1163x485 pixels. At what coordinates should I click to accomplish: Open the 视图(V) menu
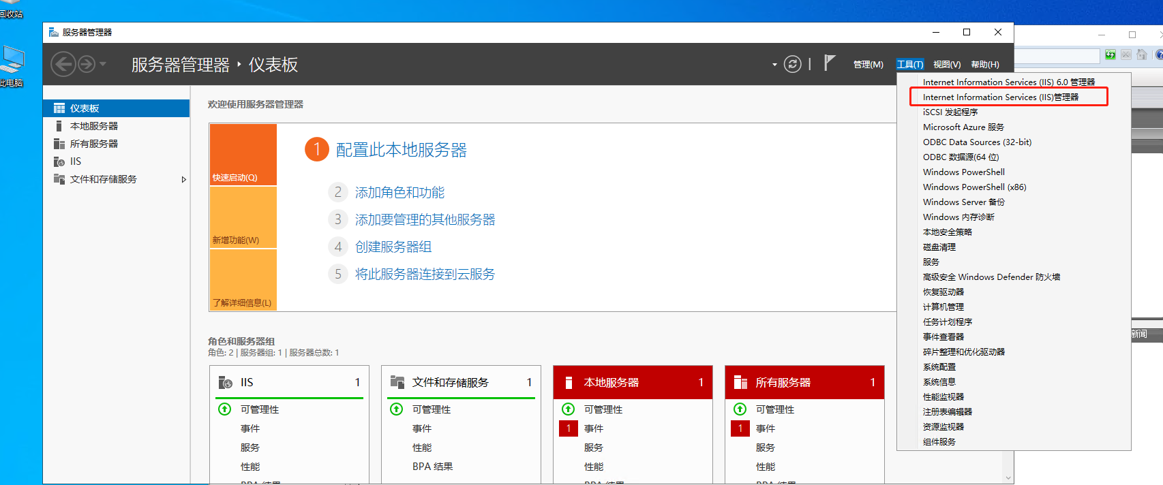(947, 65)
